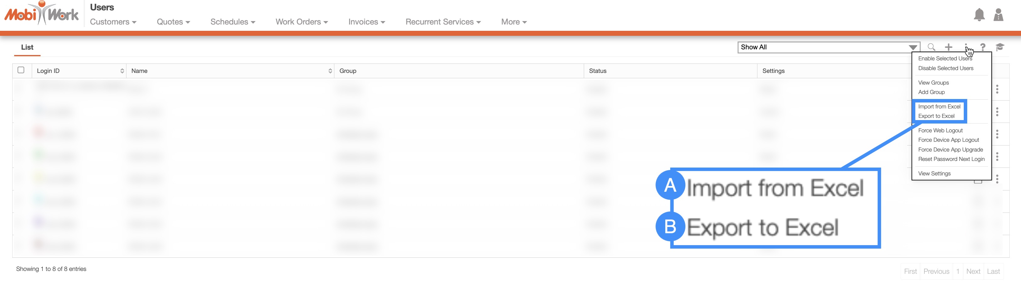Open the user profile icon
Screen dimensions: 1021x281
coord(998,15)
